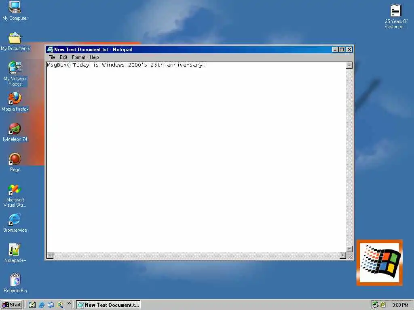Open the Edit menu in Notepad
Screen dimensions: 414x310
coord(63,57)
